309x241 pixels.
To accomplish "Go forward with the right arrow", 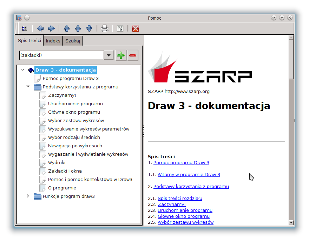I will [51, 28].
